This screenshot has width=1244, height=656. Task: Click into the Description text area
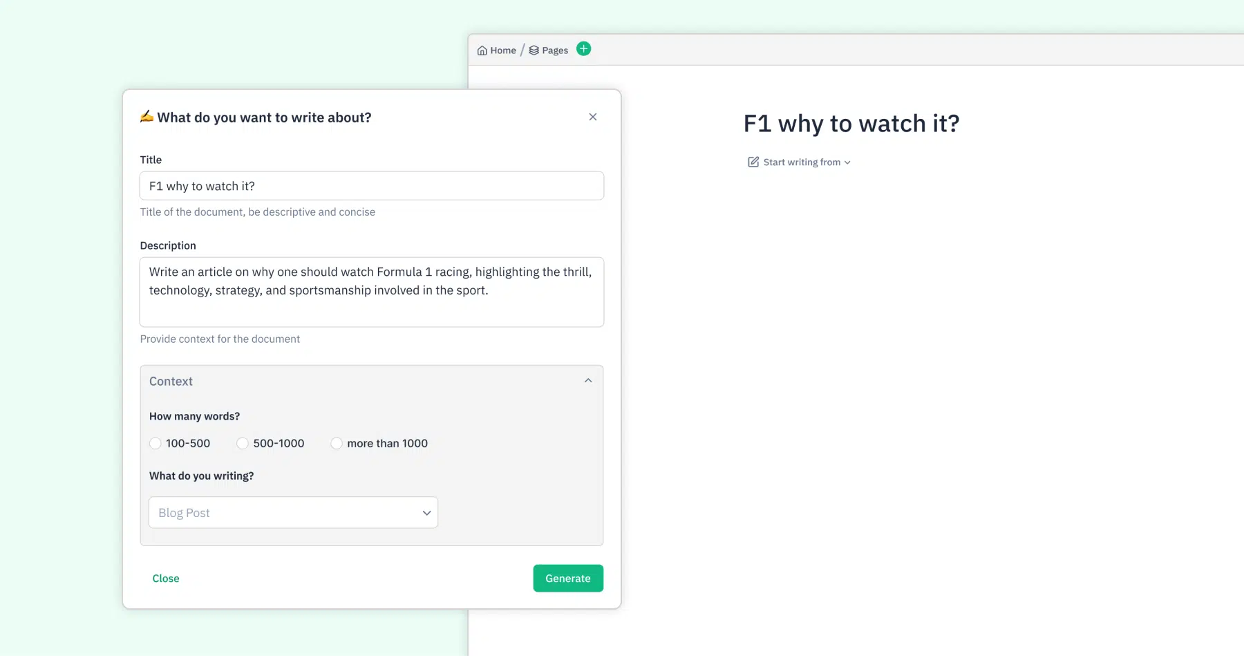click(x=372, y=292)
